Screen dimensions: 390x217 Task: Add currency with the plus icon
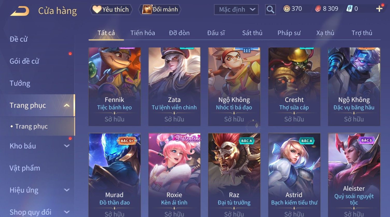pos(379,9)
